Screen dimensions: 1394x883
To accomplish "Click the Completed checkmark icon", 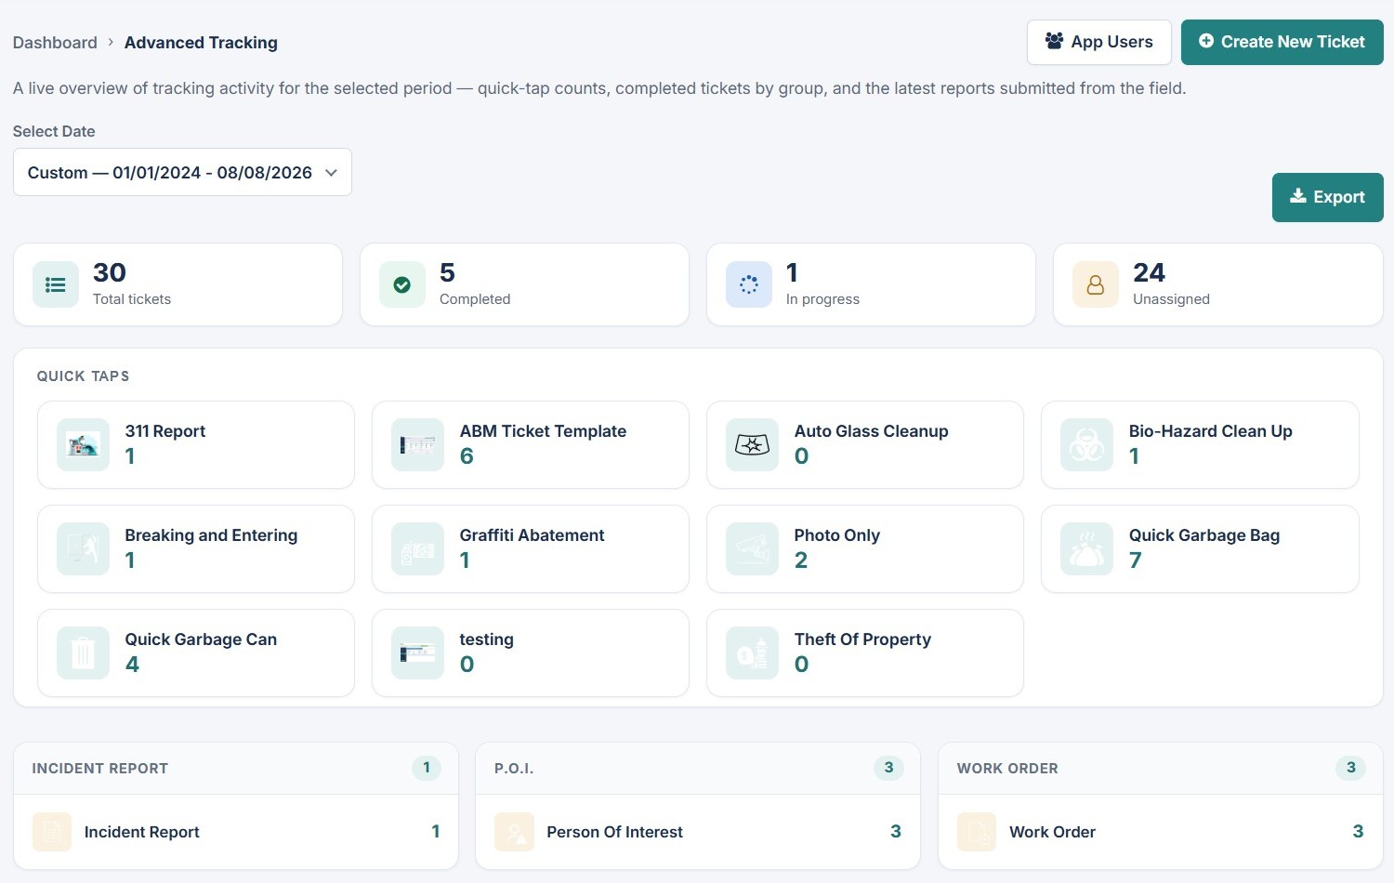I will point(402,284).
